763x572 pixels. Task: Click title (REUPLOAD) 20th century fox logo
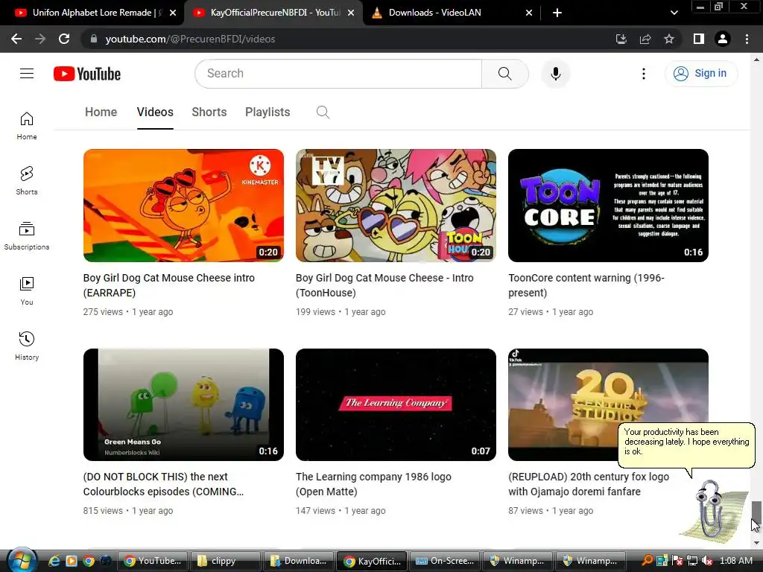(x=589, y=484)
